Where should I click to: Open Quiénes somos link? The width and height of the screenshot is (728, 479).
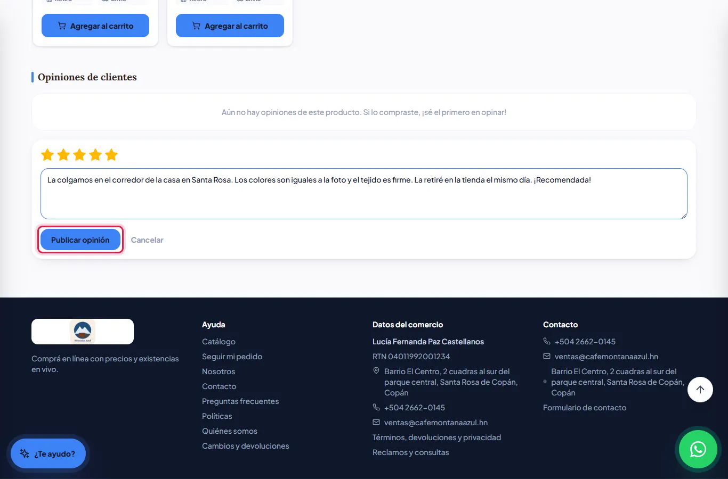pos(230,431)
